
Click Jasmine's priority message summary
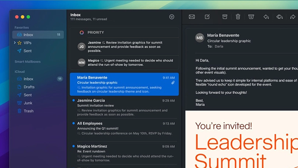125,46
